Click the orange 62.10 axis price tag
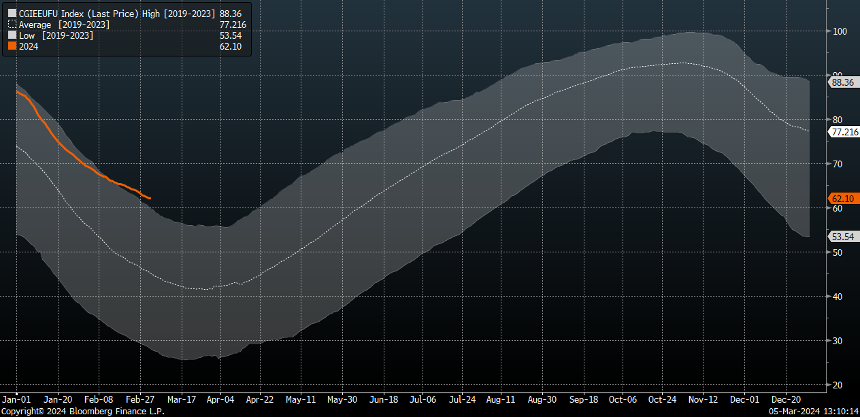 842,199
